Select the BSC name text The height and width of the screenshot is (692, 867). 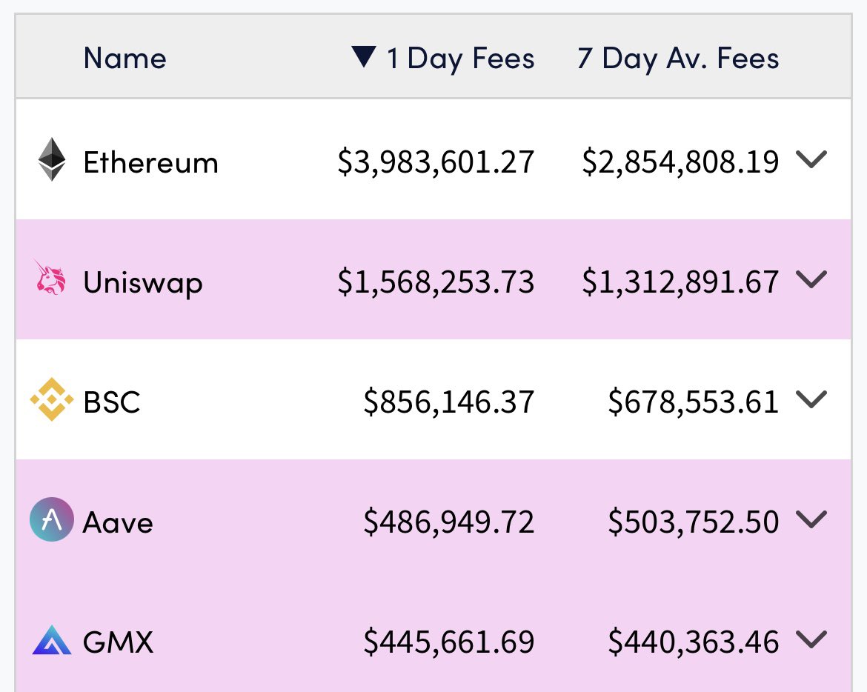pyautogui.click(x=112, y=402)
